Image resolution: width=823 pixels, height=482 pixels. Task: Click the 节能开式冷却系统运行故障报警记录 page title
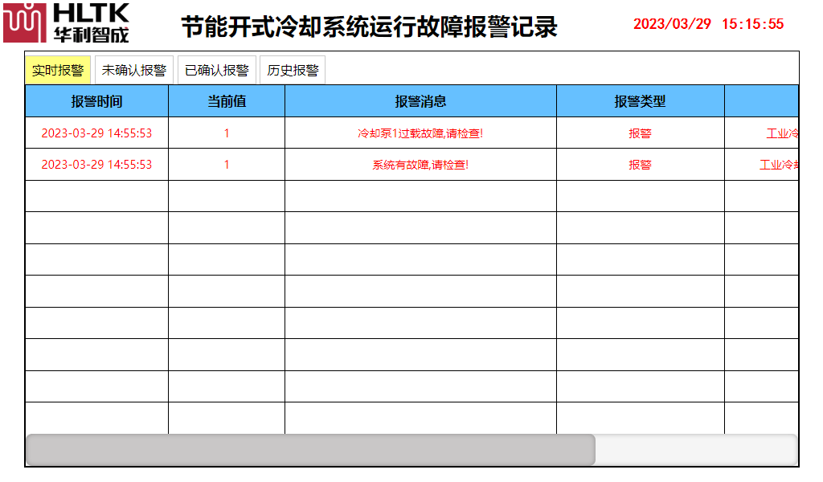(x=369, y=27)
